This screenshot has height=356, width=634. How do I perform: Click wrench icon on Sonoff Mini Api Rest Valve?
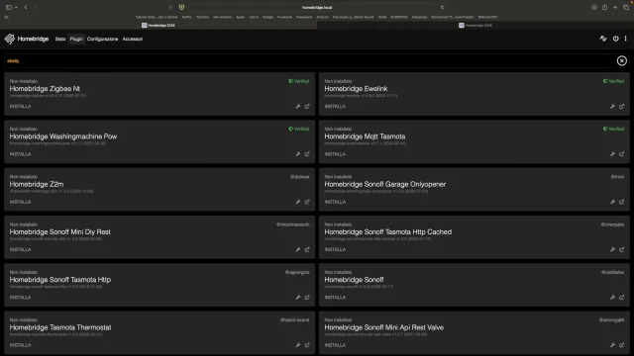click(612, 345)
